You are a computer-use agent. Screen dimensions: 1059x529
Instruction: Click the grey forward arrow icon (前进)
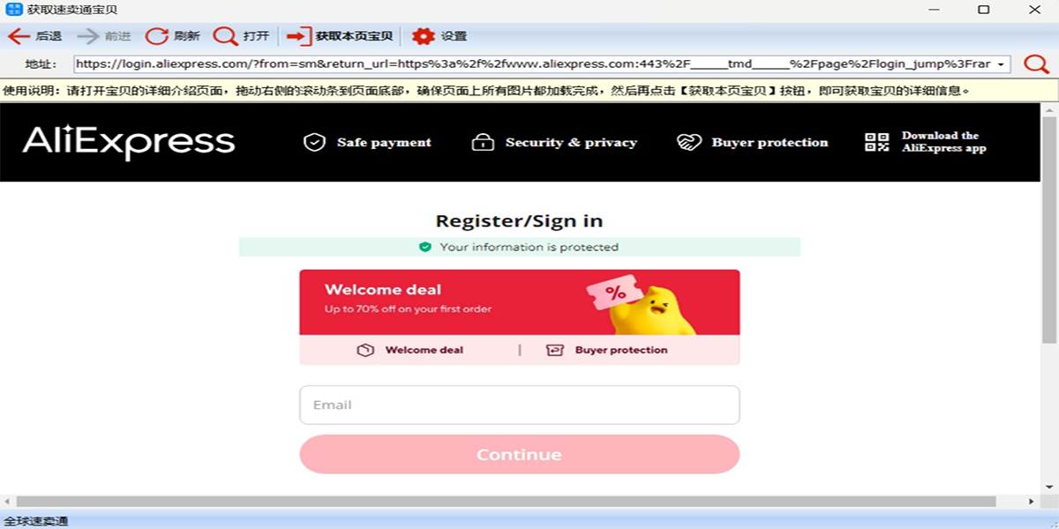click(87, 36)
